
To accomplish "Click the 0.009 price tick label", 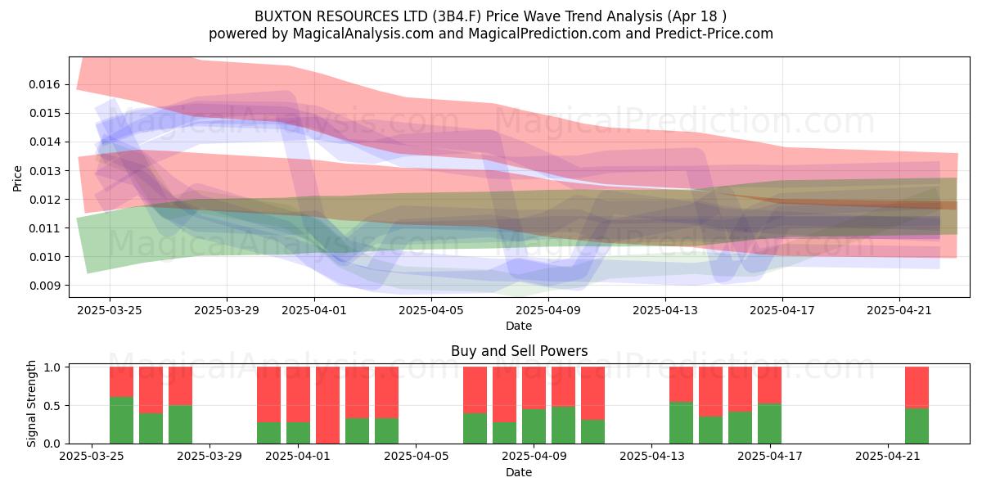I will point(45,286).
